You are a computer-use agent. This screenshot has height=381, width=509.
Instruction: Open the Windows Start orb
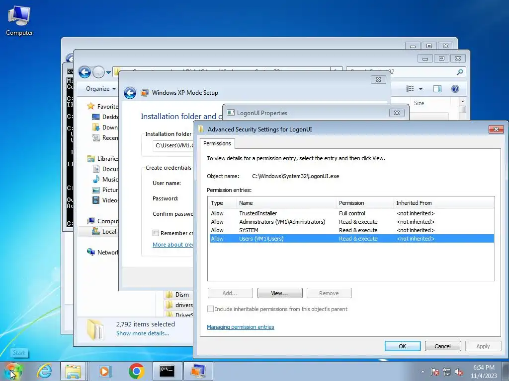point(13,371)
